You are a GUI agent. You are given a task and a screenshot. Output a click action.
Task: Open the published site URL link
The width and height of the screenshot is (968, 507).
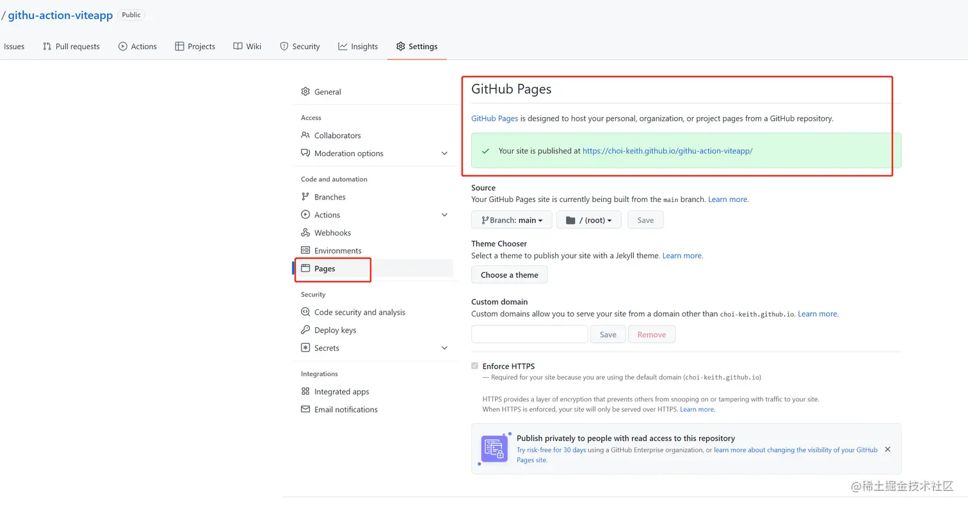click(667, 151)
